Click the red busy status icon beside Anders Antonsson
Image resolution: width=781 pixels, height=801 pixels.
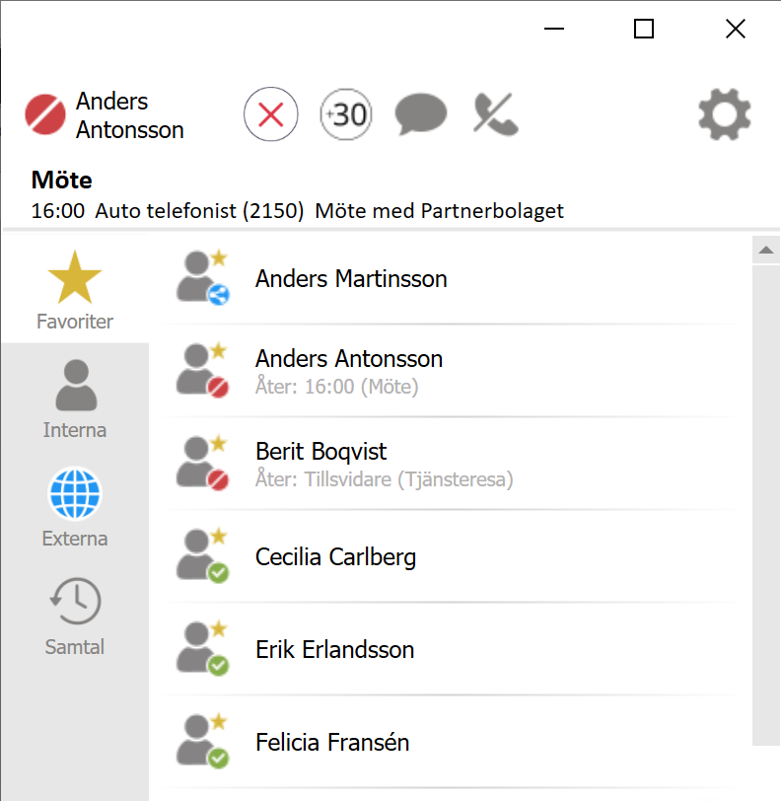pos(45,114)
